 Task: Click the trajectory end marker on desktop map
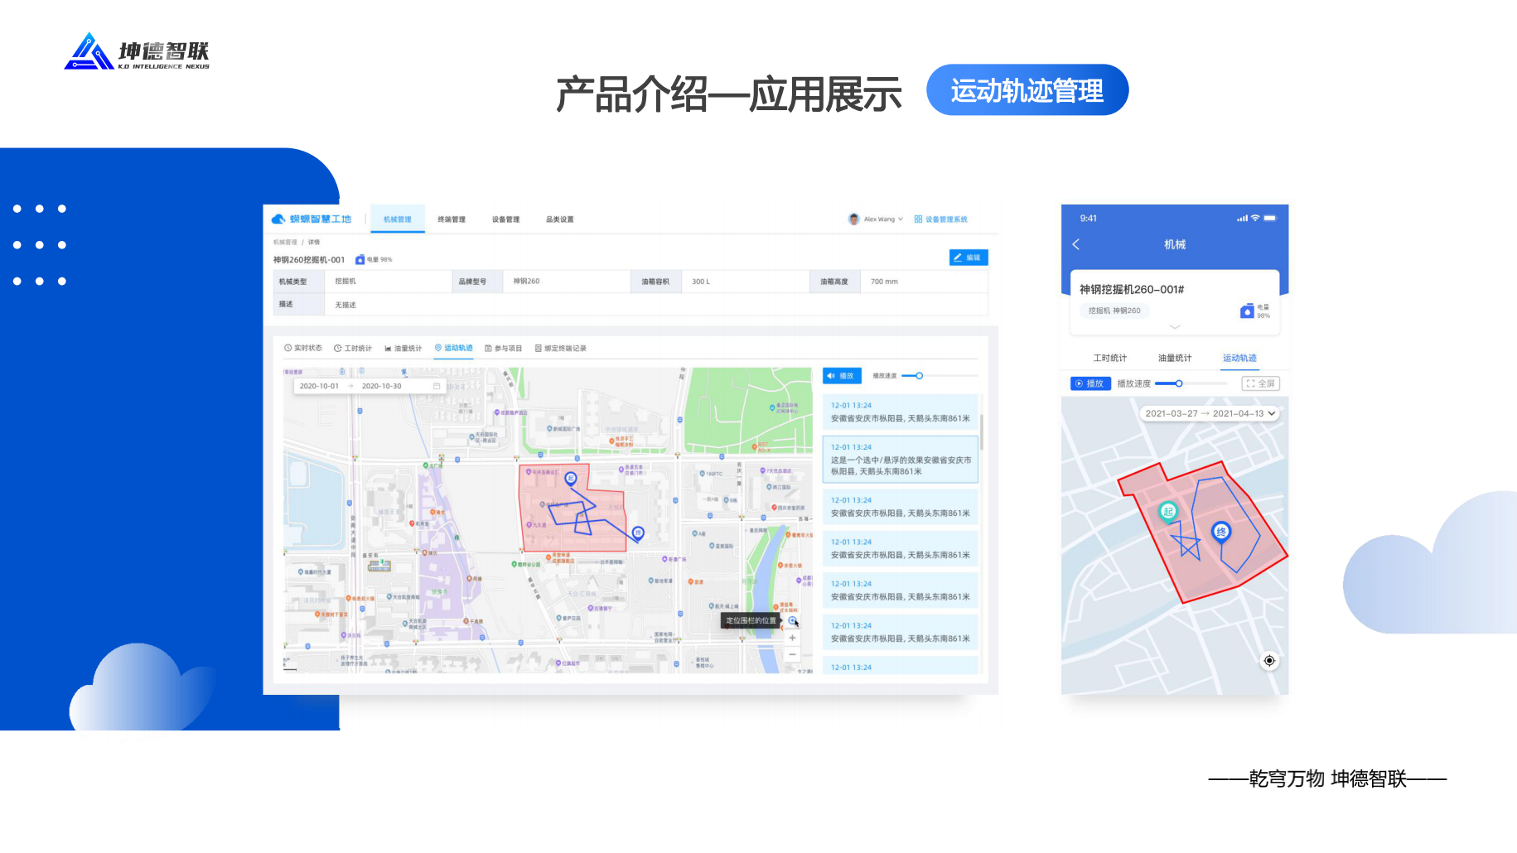[638, 533]
